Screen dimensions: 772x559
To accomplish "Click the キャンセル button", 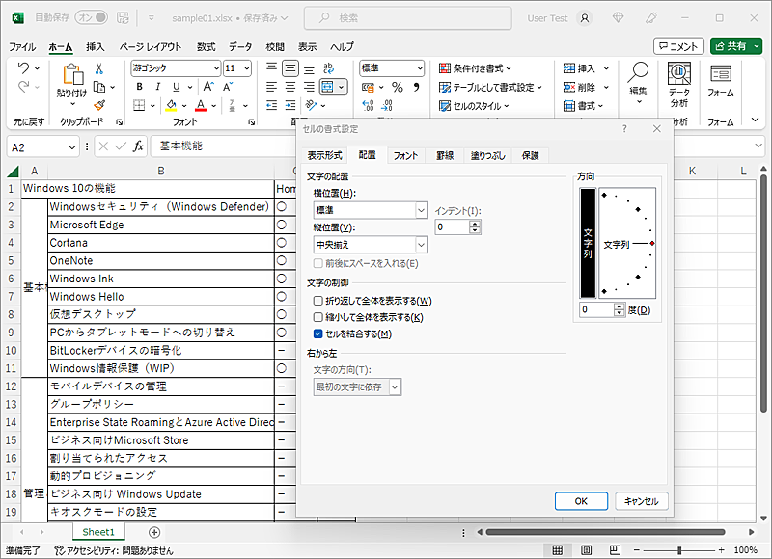I will tap(641, 501).
